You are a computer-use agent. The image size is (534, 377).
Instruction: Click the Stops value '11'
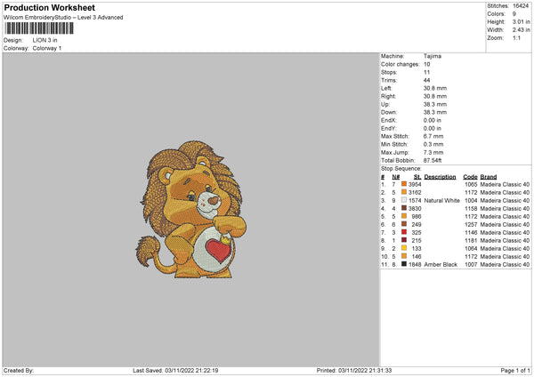tap(426, 72)
